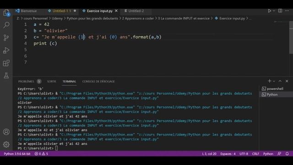Run the Python file with play button
Screen dimensions: 293x165
[x=269, y=11]
